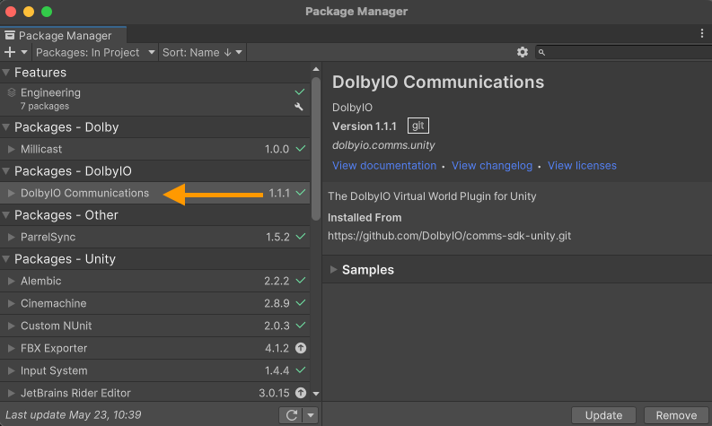
Task: Click the installed checkmark for ParrelSync
Action: pyautogui.click(x=301, y=237)
